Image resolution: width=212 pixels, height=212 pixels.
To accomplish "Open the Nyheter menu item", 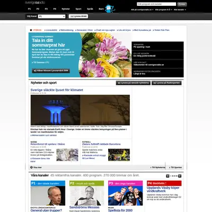I will point(66,9).
